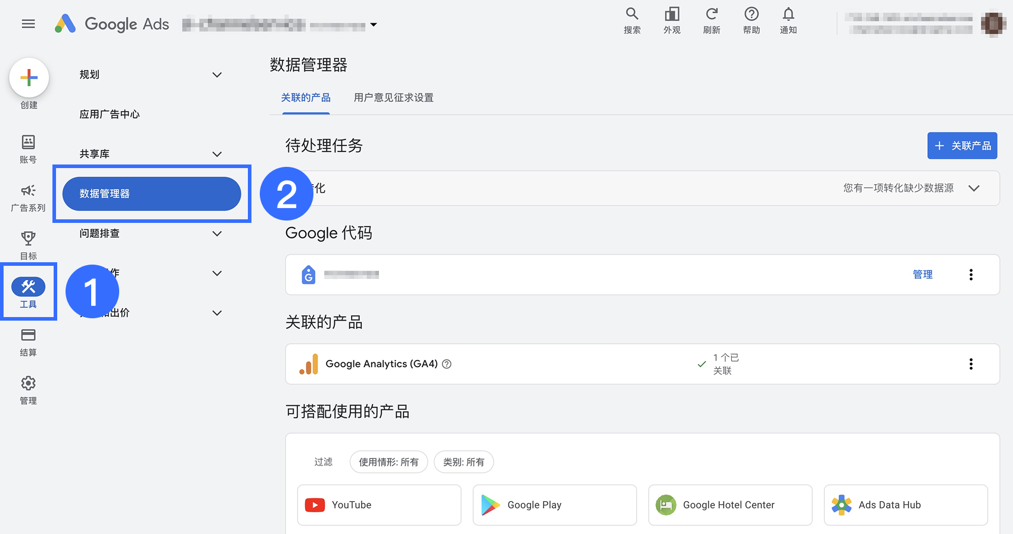Click the Google 代码 heading
The height and width of the screenshot is (534, 1013).
click(329, 233)
